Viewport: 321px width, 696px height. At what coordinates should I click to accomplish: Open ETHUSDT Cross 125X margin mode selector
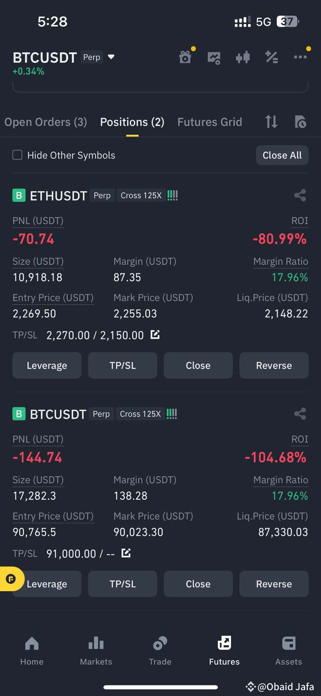(141, 195)
